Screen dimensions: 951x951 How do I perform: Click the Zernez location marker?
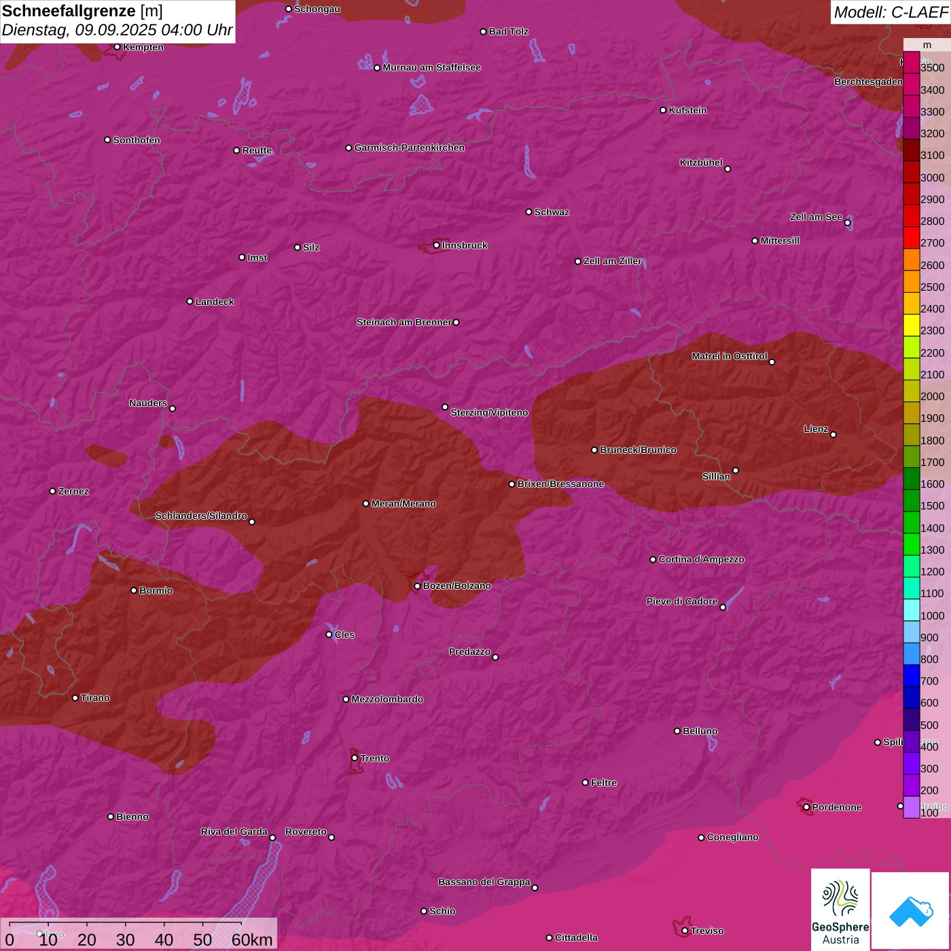coord(52,491)
